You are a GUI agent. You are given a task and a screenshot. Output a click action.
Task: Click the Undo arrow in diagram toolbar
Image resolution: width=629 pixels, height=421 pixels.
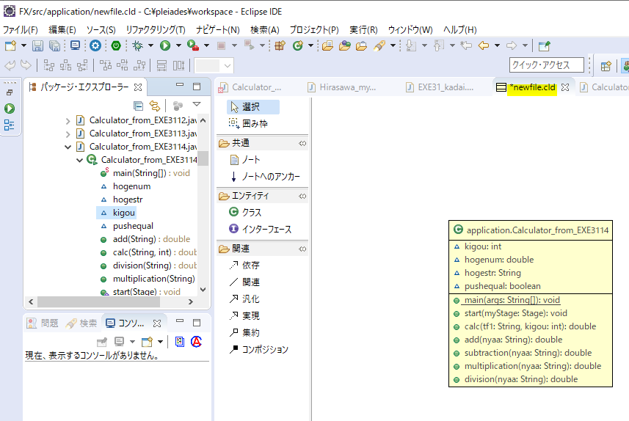pos(10,65)
